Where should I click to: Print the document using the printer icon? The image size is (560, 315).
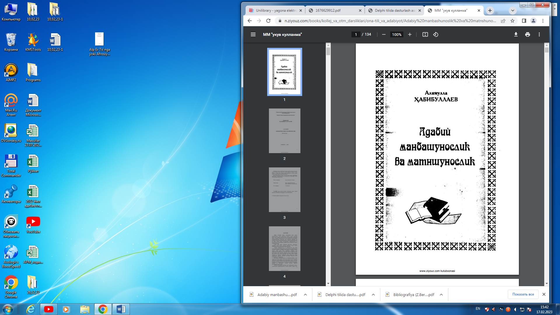point(527,34)
